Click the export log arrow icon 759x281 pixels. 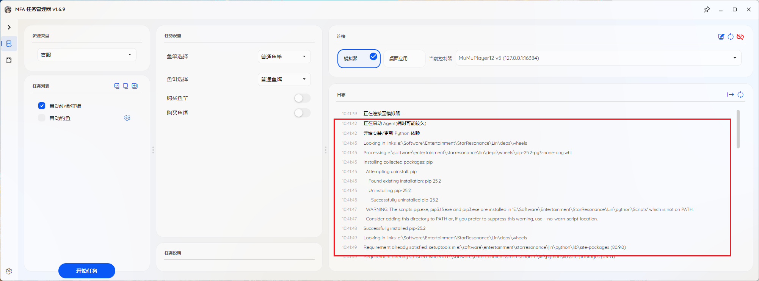pyautogui.click(x=730, y=95)
